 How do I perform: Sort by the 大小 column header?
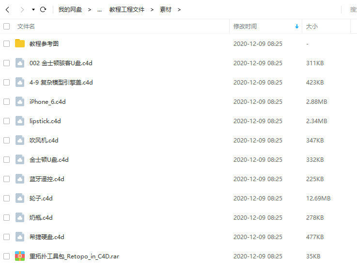click(312, 27)
